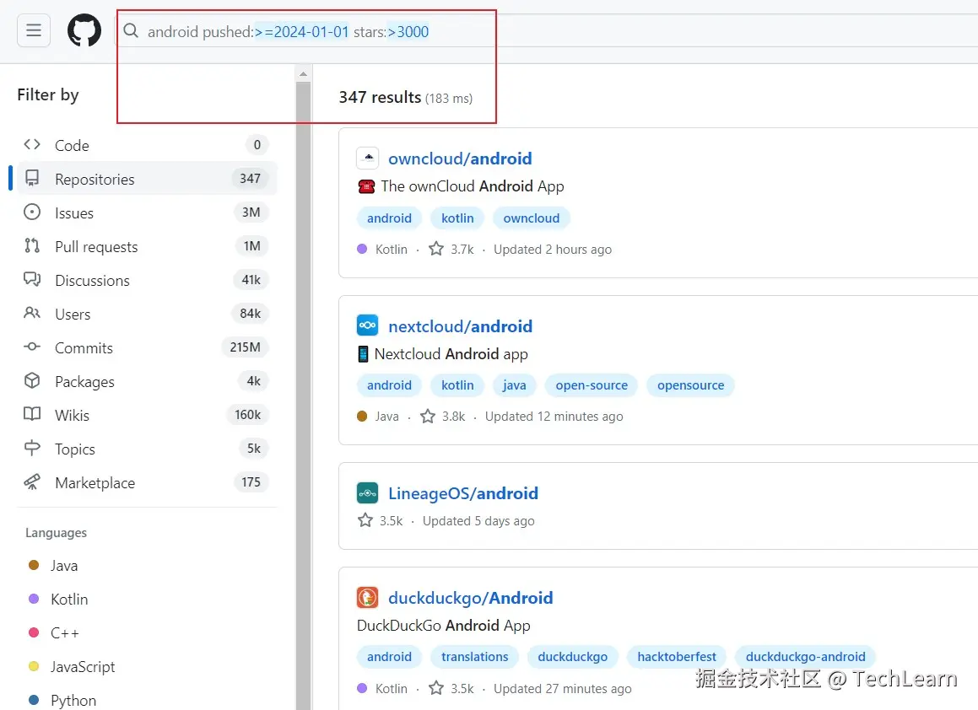
Task: Star the nextcloud/android repo (3.8k)
Action: 427,416
